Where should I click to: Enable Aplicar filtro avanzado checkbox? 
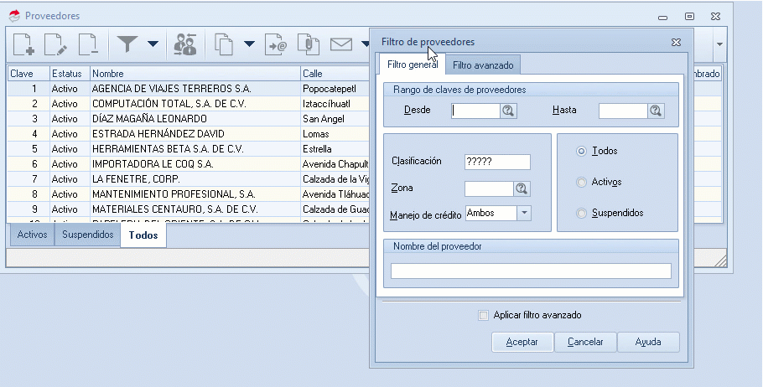click(483, 316)
